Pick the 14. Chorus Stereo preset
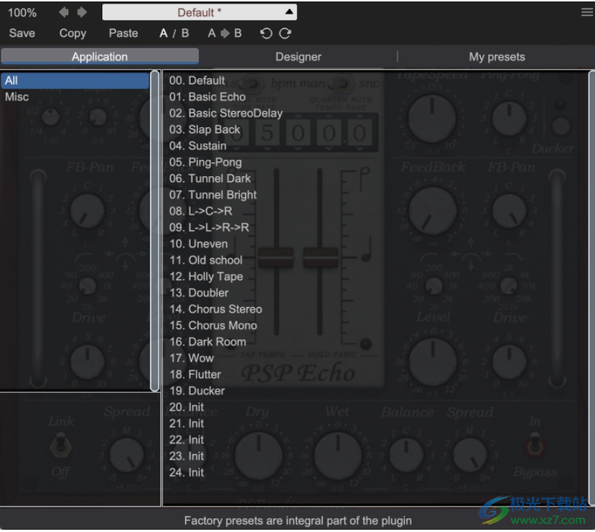This screenshot has width=595, height=532. [216, 309]
